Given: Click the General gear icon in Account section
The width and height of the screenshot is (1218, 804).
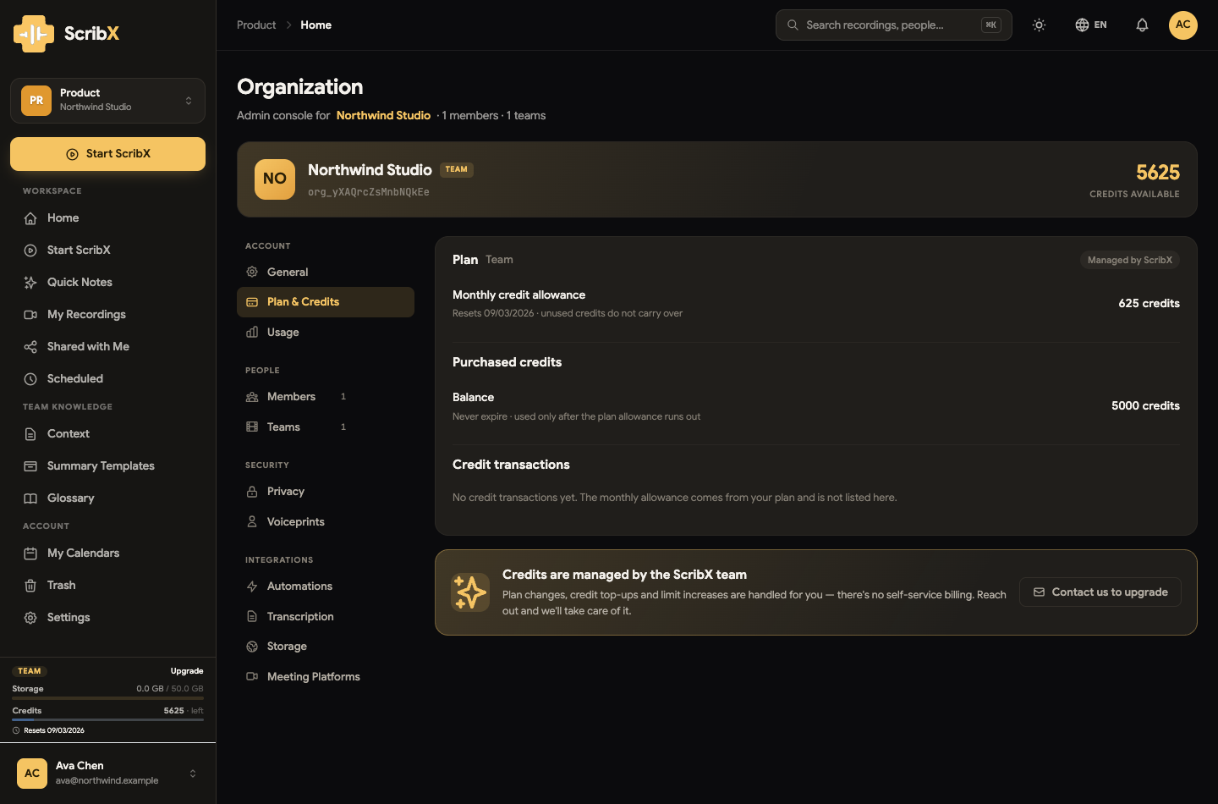Looking at the screenshot, I should coord(252,272).
